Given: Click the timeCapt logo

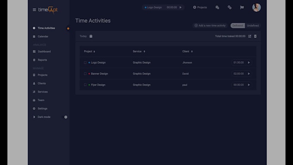Looking at the screenshot, I should pos(48,10).
